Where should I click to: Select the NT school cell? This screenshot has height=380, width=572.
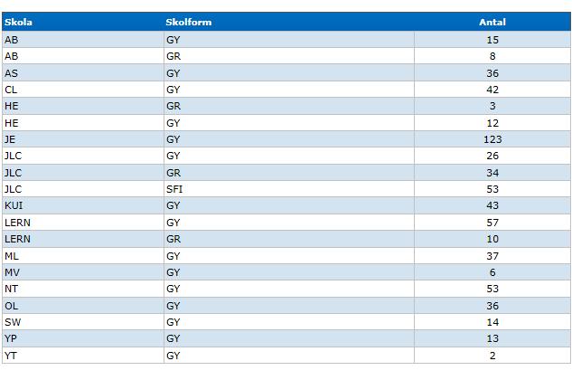(83, 289)
